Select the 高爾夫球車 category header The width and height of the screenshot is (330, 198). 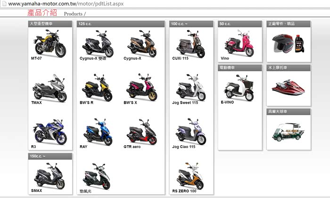coord(289,112)
